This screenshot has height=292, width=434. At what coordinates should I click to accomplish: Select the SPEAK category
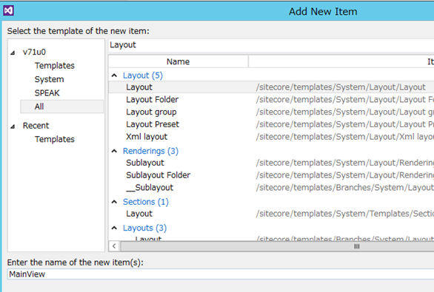pos(47,93)
